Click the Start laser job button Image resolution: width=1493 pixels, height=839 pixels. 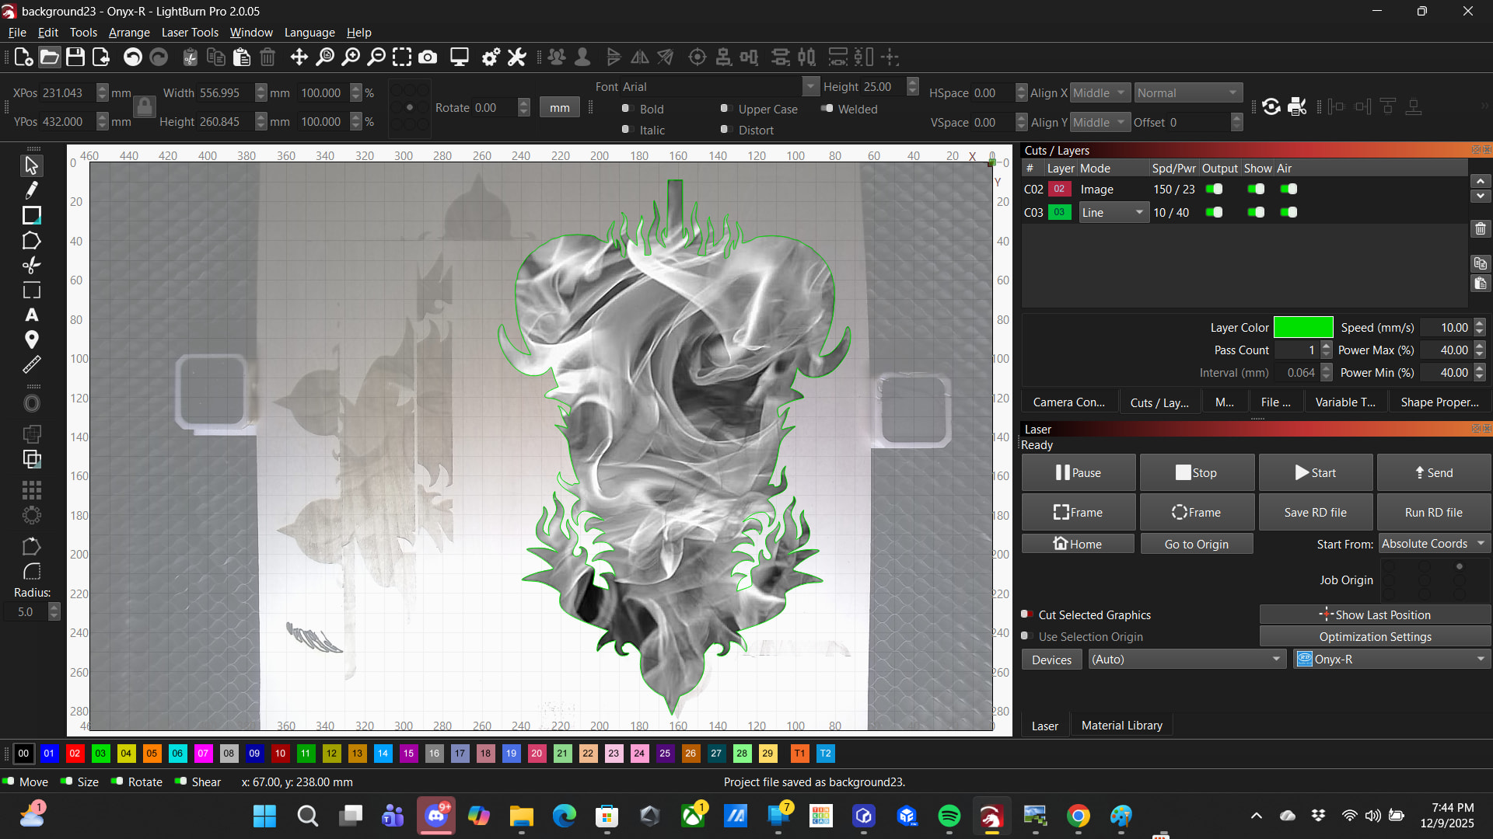click(x=1315, y=472)
